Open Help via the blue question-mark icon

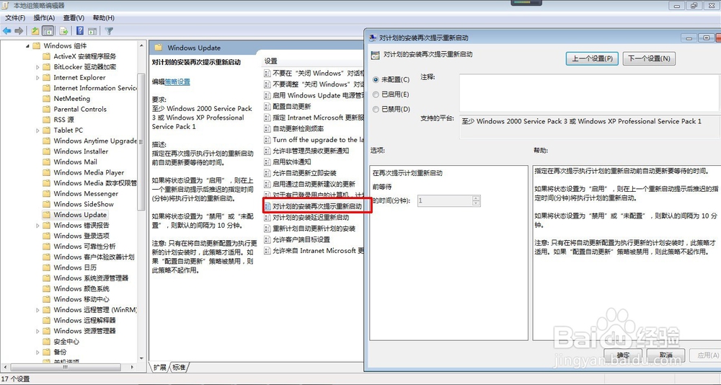(80, 31)
